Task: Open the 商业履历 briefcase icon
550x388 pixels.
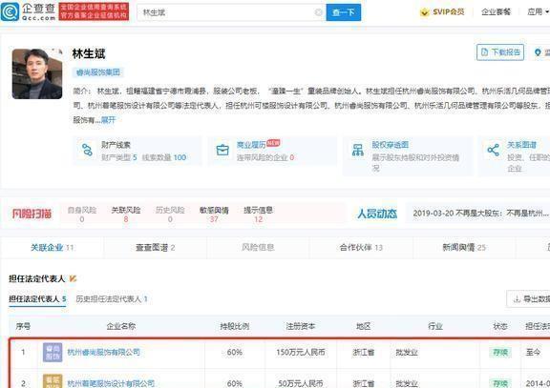Action: [x=222, y=151]
